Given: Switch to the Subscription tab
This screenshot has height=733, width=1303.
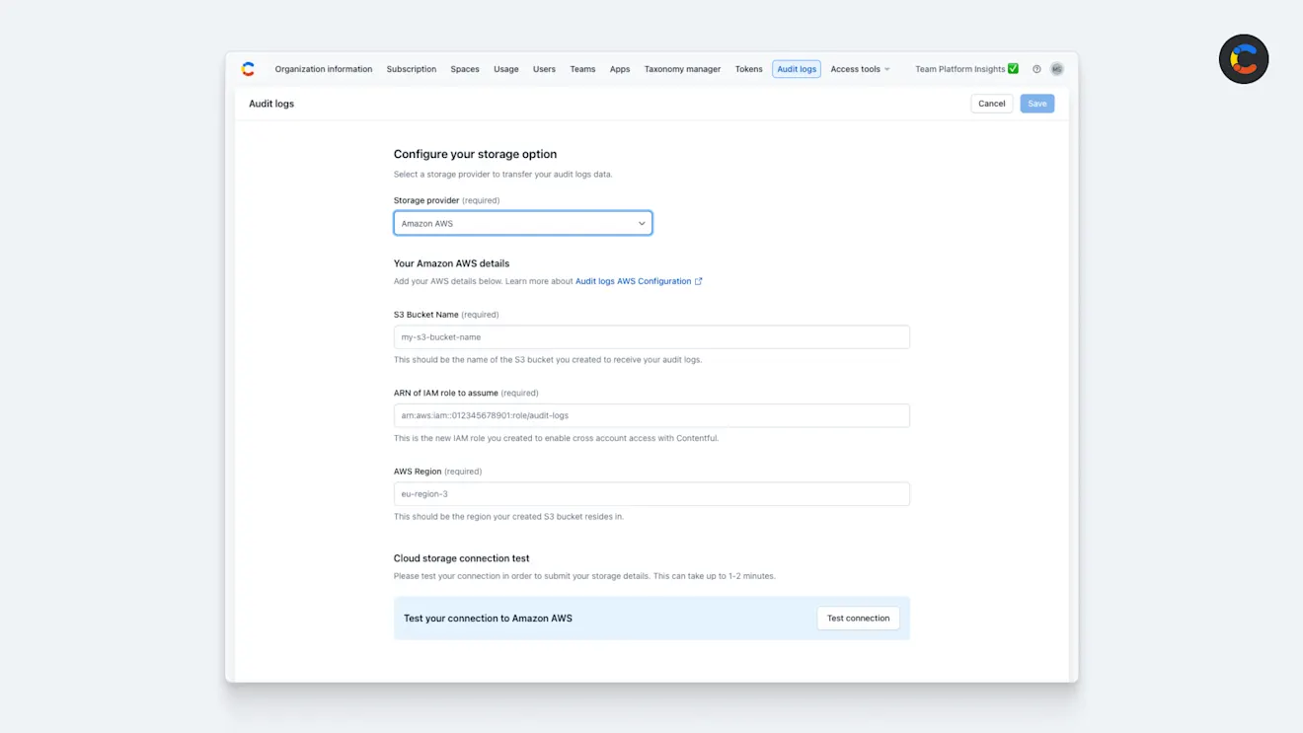Looking at the screenshot, I should tap(411, 68).
